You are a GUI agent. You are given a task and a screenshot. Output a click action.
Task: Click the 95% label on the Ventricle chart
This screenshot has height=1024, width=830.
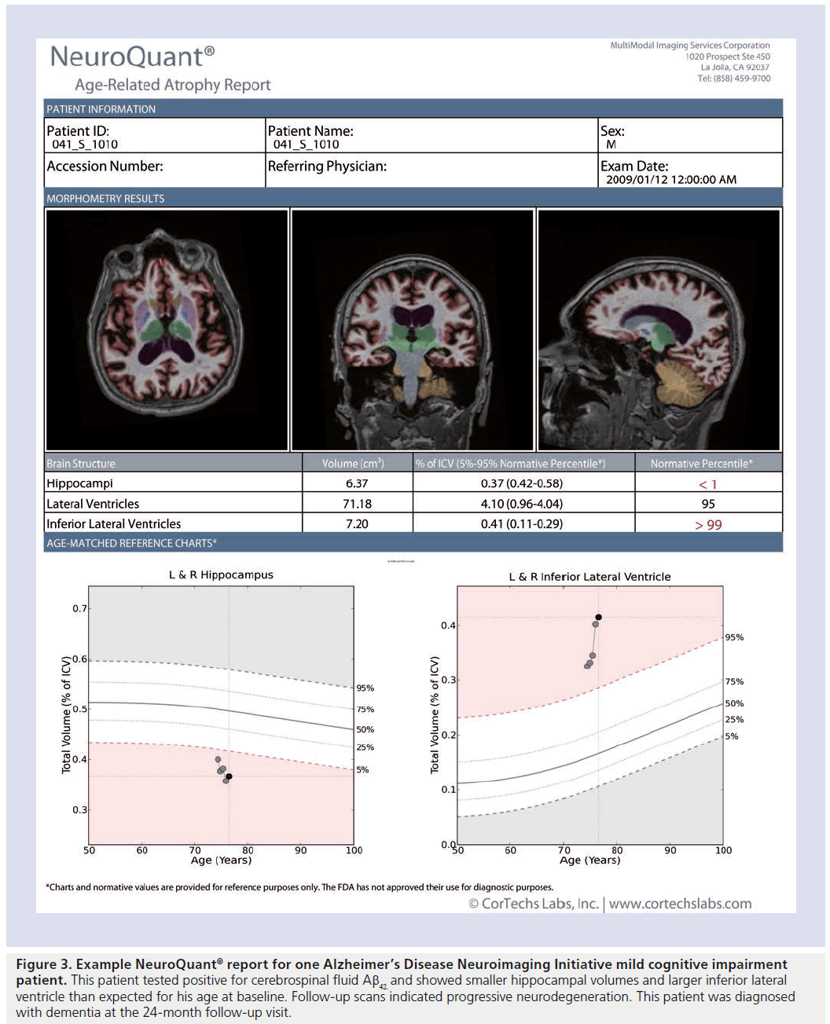[734, 637]
